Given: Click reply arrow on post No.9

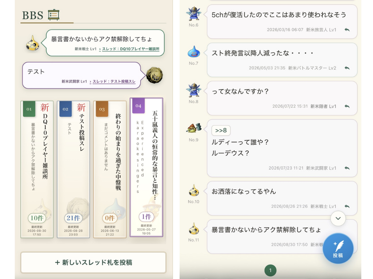Looking at the screenshot, I should click(x=347, y=168).
